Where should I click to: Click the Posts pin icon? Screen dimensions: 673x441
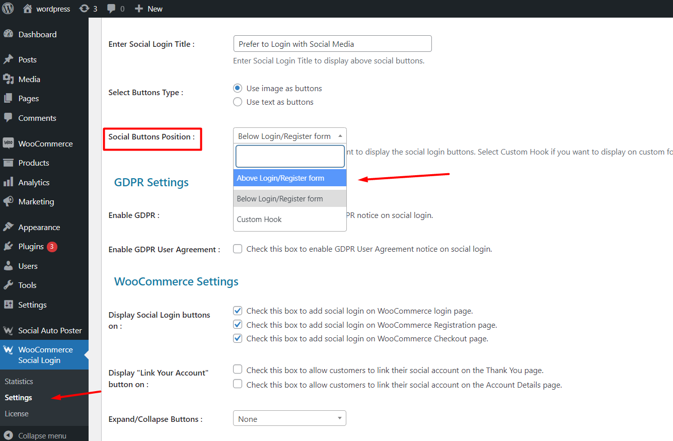click(x=8, y=59)
